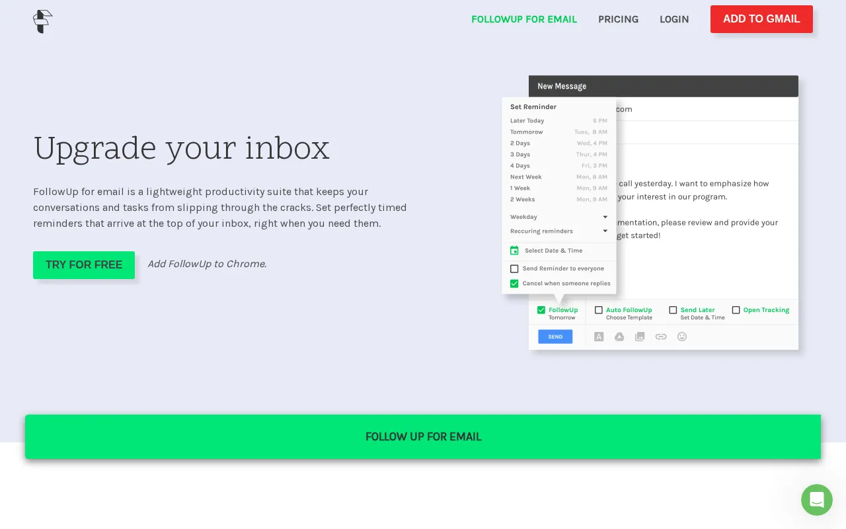This screenshot has width=846, height=529.
Task: Click Set Date & Time under Send Later
Action: click(x=703, y=317)
